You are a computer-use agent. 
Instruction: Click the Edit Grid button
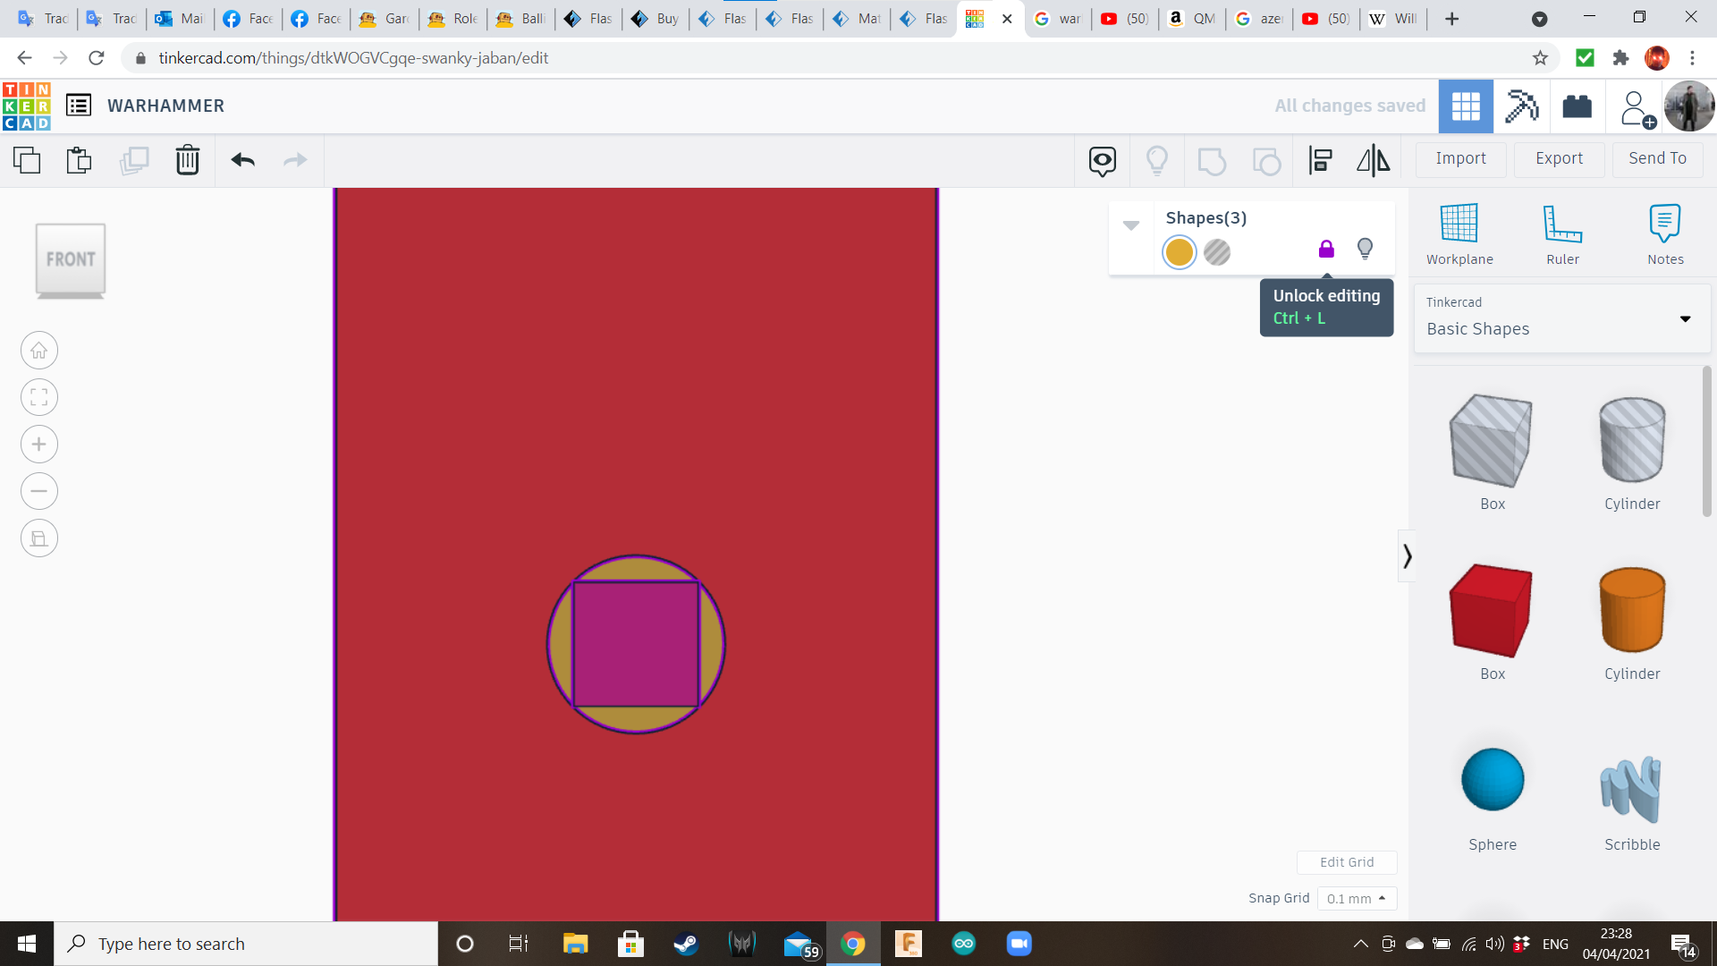(1347, 862)
